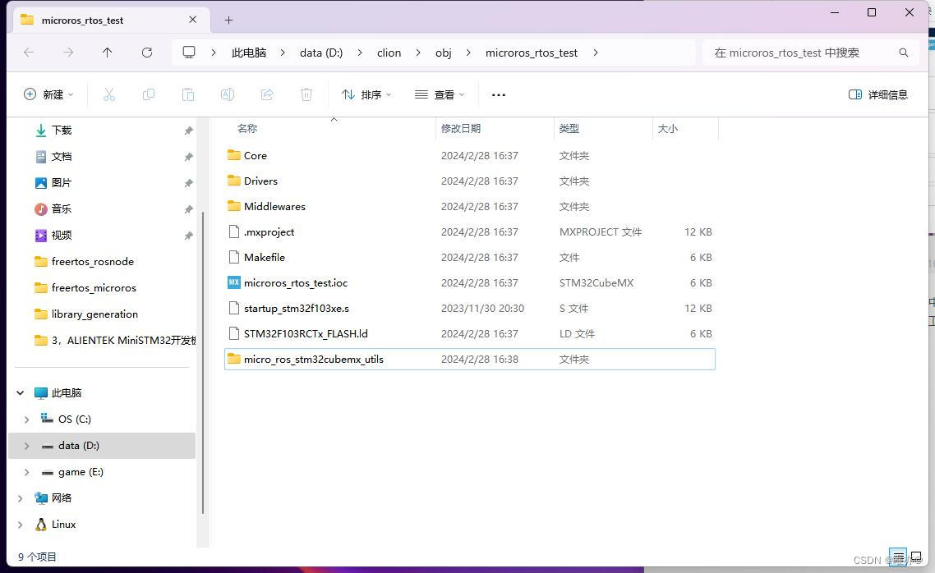Click the Share toolbar icon

click(266, 94)
